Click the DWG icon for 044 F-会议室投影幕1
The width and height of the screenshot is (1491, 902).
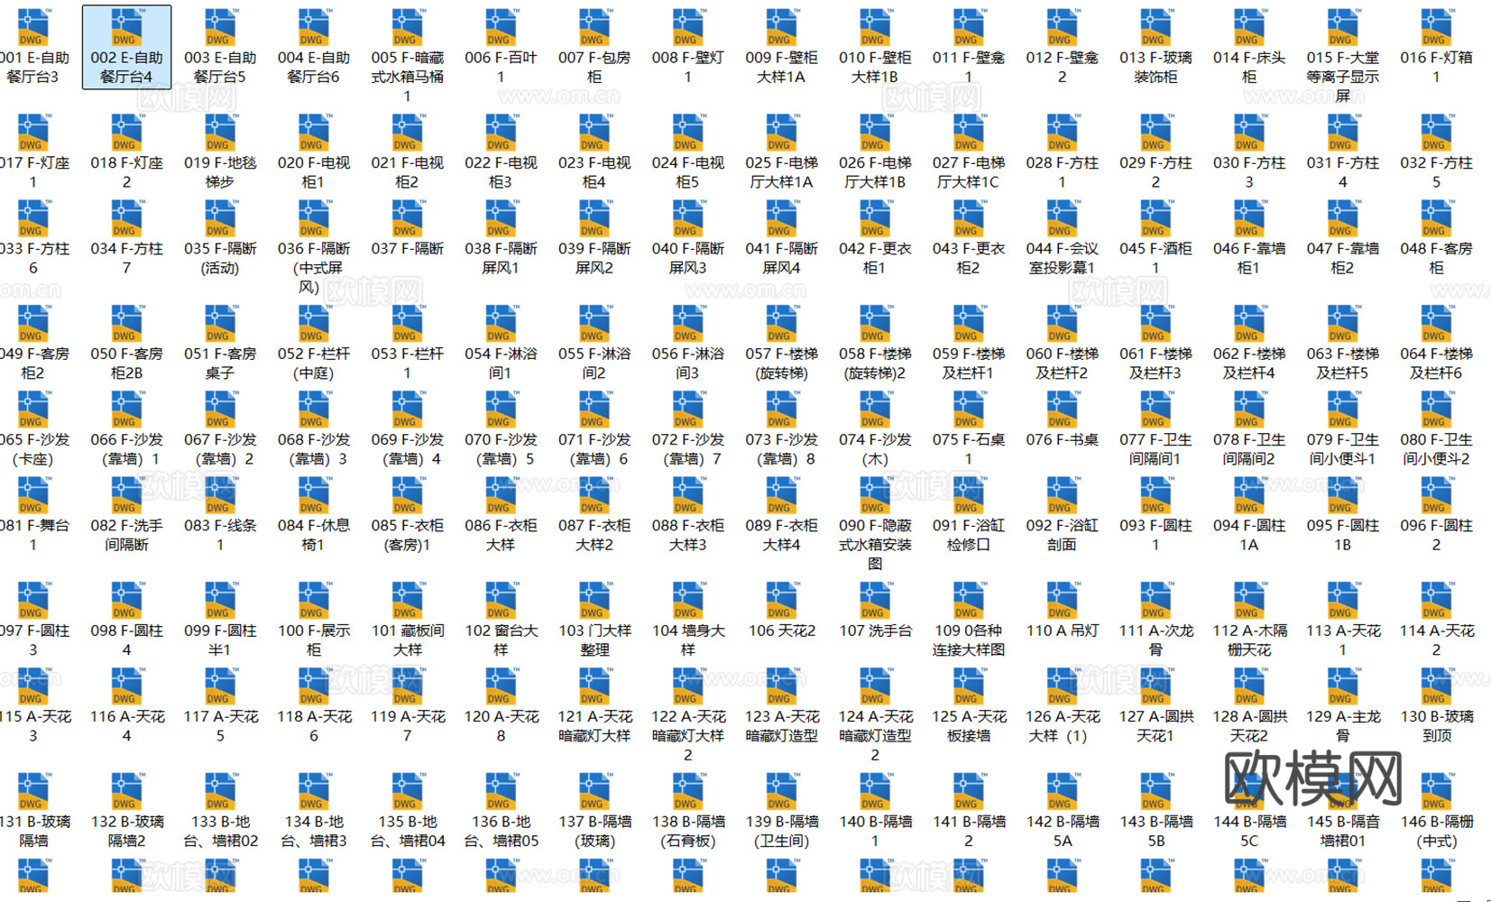pyautogui.click(x=1063, y=218)
